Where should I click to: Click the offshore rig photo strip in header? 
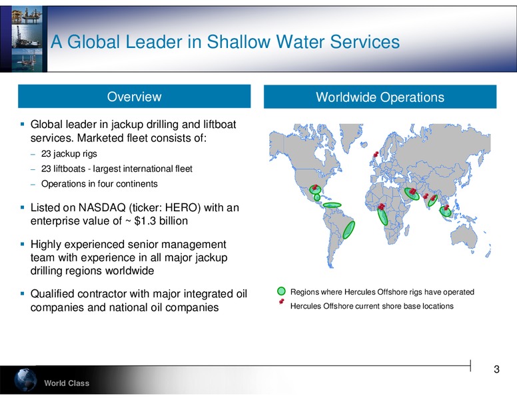tap(27, 39)
